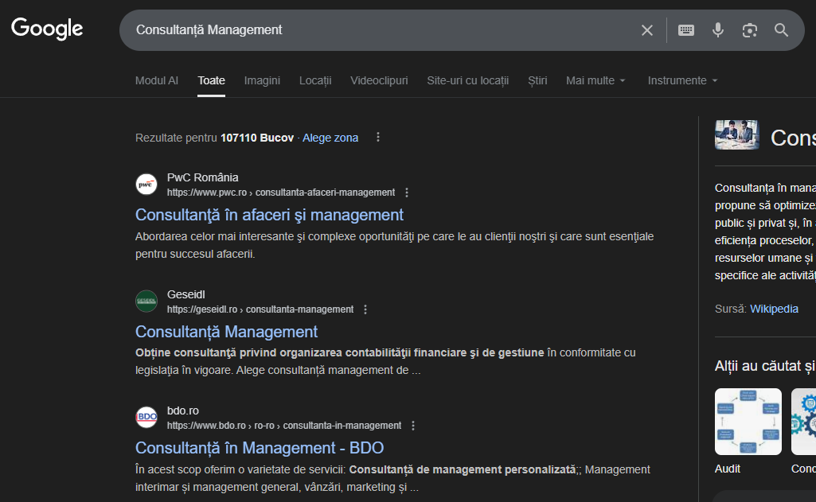Click the Google logo
The height and width of the screenshot is (502, 816).
point(47,29)
